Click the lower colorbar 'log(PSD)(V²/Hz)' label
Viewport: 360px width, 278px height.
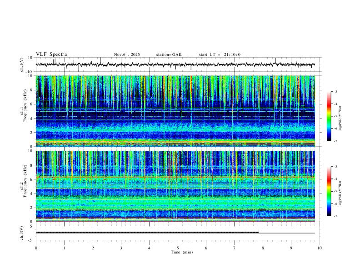(340, 194)
